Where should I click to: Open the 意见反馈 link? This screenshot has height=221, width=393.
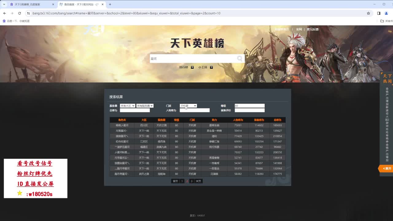click(x=313, y=29)
